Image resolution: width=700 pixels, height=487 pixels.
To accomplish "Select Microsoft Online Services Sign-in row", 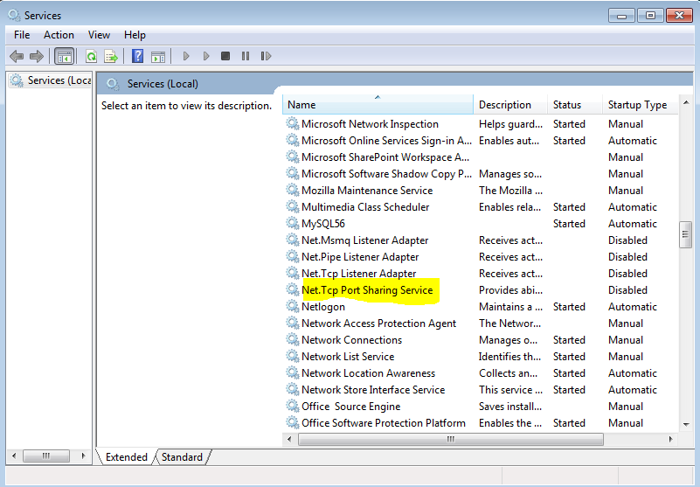I will pos(481,140).
